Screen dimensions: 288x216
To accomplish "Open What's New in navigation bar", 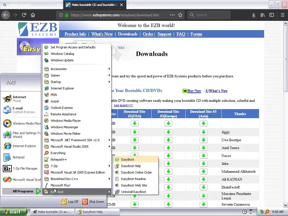I will (x=102, y=34).
